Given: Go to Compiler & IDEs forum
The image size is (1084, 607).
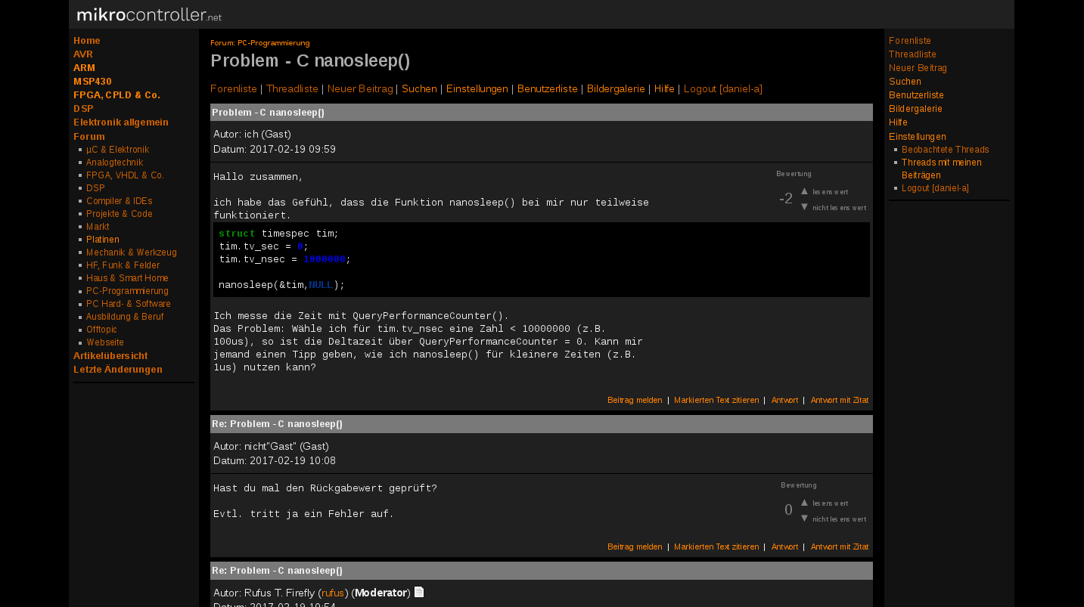Looking at the screenshot, I should coord(119,201).
